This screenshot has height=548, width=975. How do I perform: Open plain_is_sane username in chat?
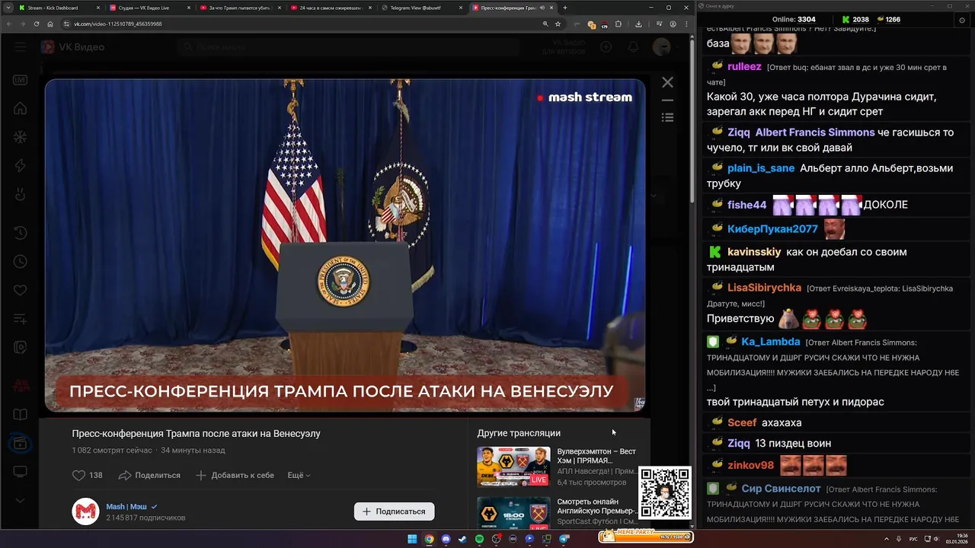pos(761,168)
